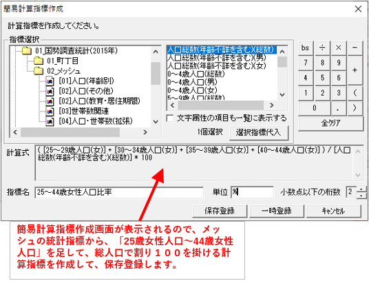Click the tree panel scroll right arrow
Image resolution: width=369 pixels, height=281 pixels.
pos(145,132)
